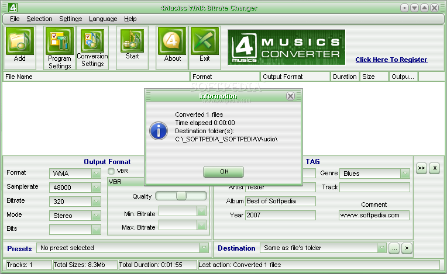Viewport: 447px width, 274px height.
Task: Click the Time elapsed 0:00:00 text
Action: click(x=205, y=123)
